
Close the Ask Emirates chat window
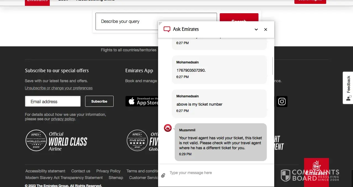tap(266, 30)
